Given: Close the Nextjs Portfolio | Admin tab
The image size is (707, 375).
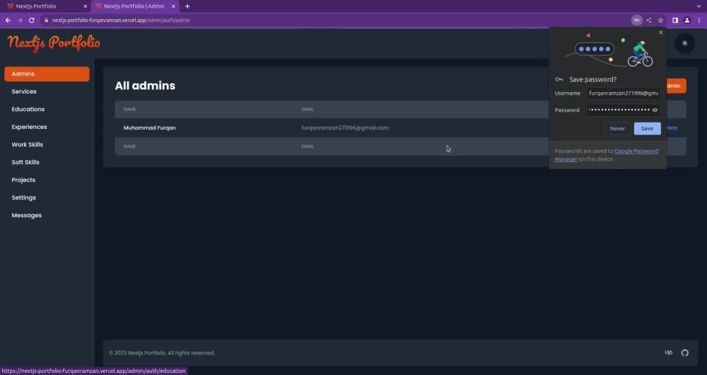Looking at the screenshot, I should (173, 6).
